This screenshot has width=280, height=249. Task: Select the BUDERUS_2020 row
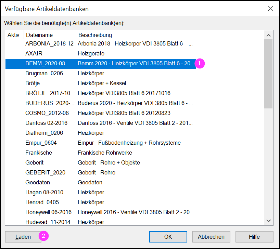click(x=101, y=103)
